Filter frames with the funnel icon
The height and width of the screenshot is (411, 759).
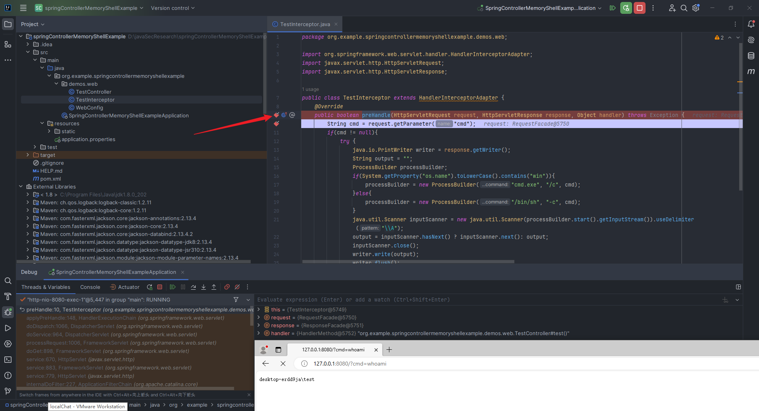click(236, 300)
